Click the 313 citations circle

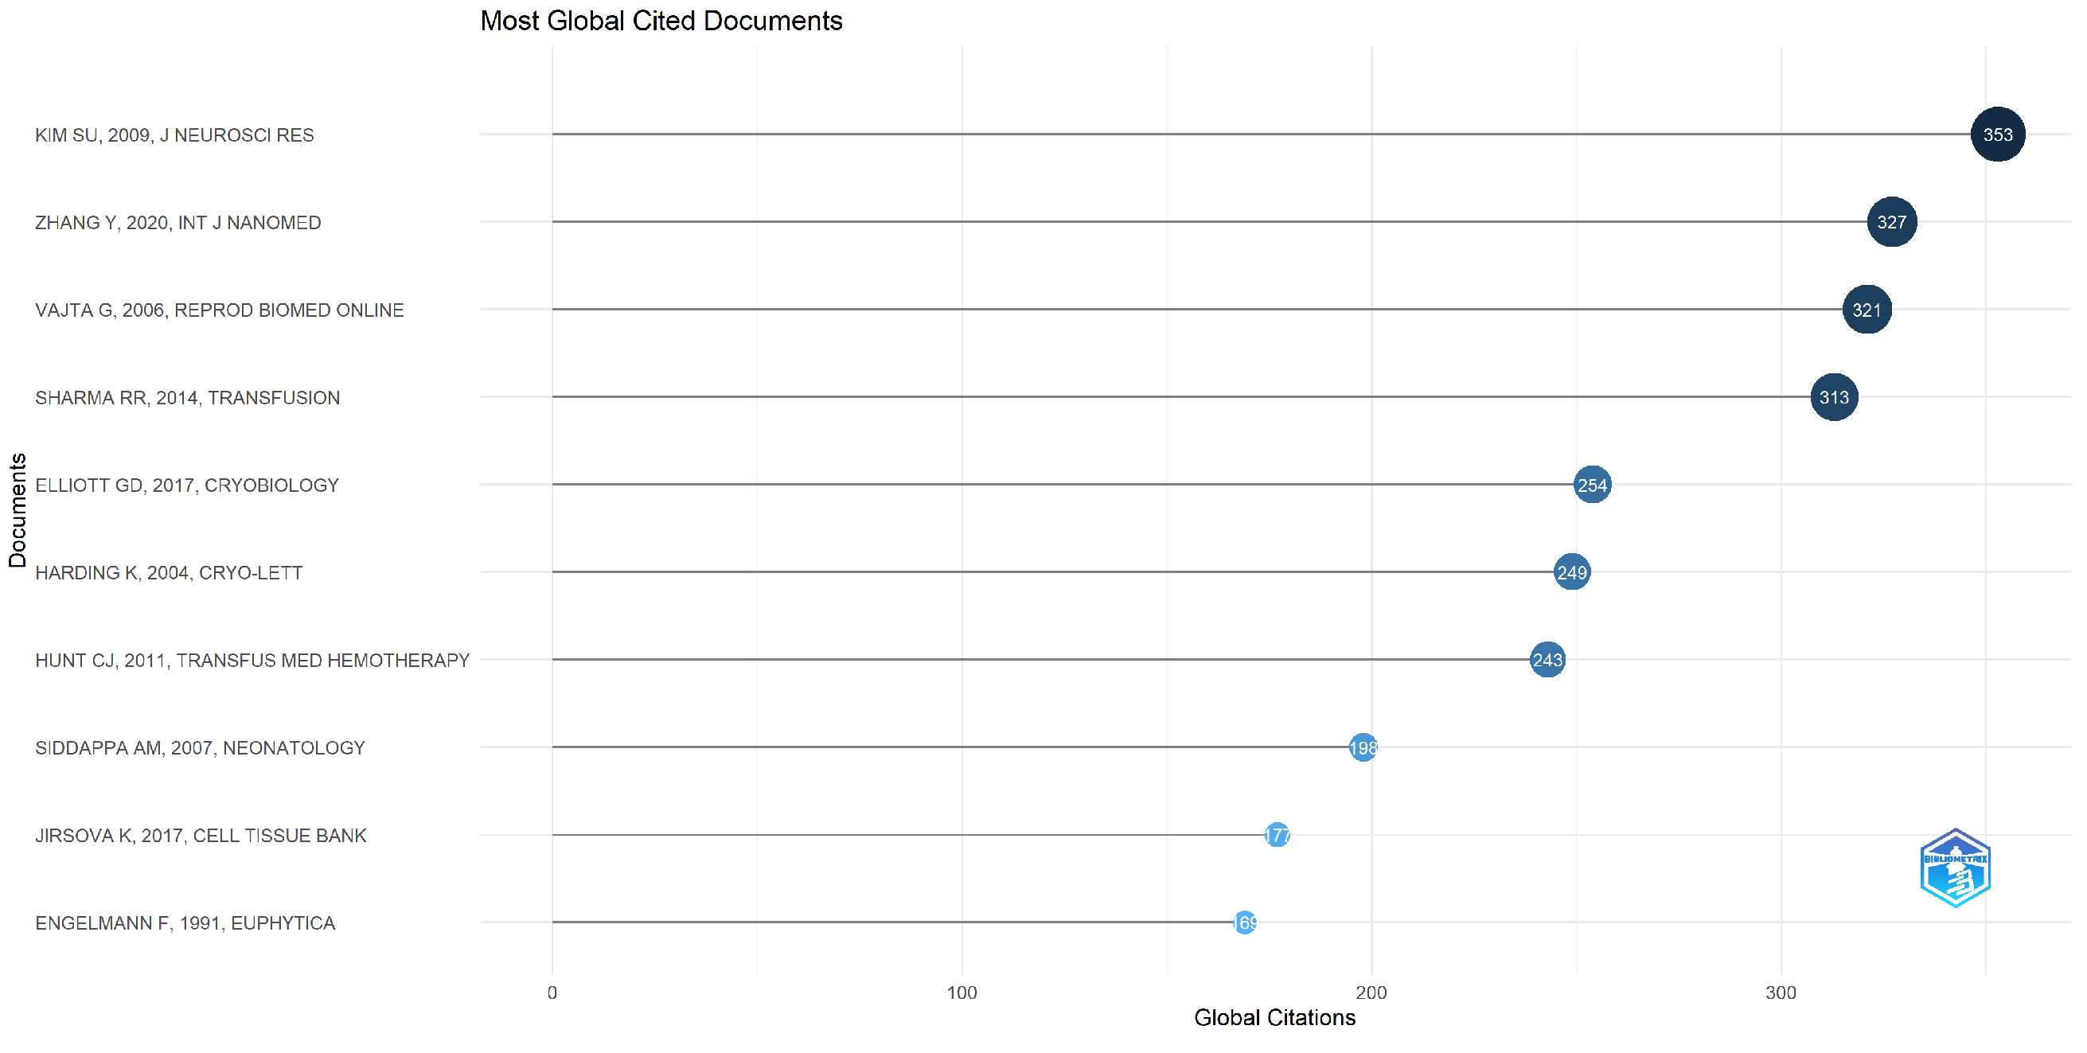[1832, 397]
